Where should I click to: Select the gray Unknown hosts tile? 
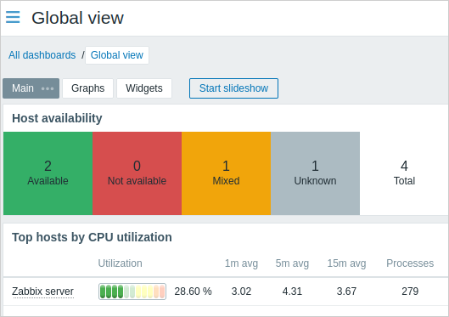[315, 173]
